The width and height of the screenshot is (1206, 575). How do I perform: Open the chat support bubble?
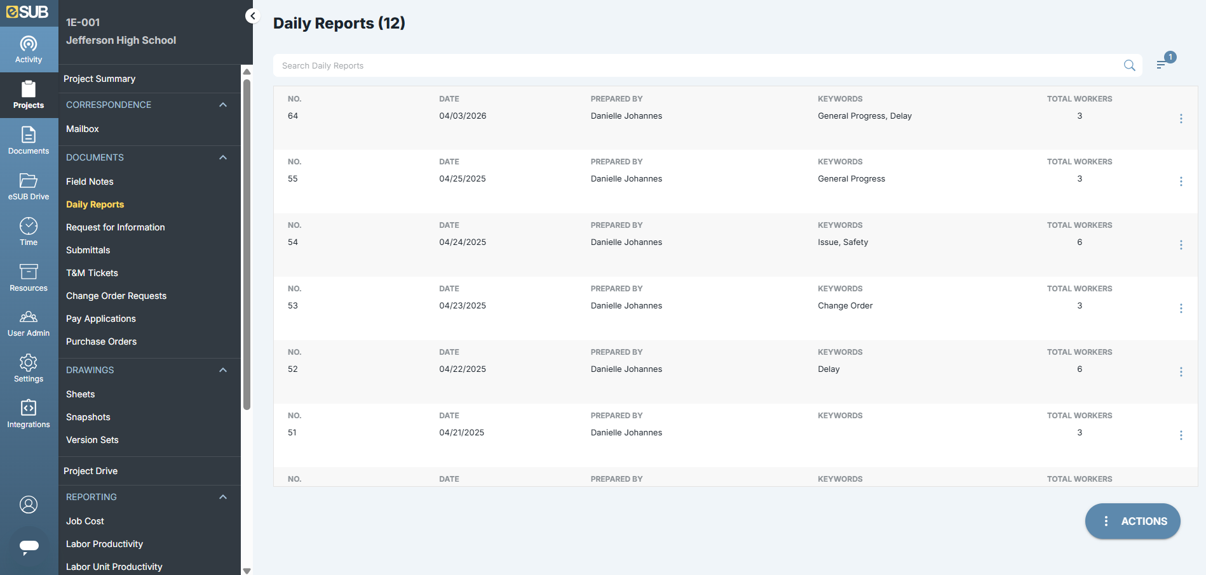pos(29,547)
